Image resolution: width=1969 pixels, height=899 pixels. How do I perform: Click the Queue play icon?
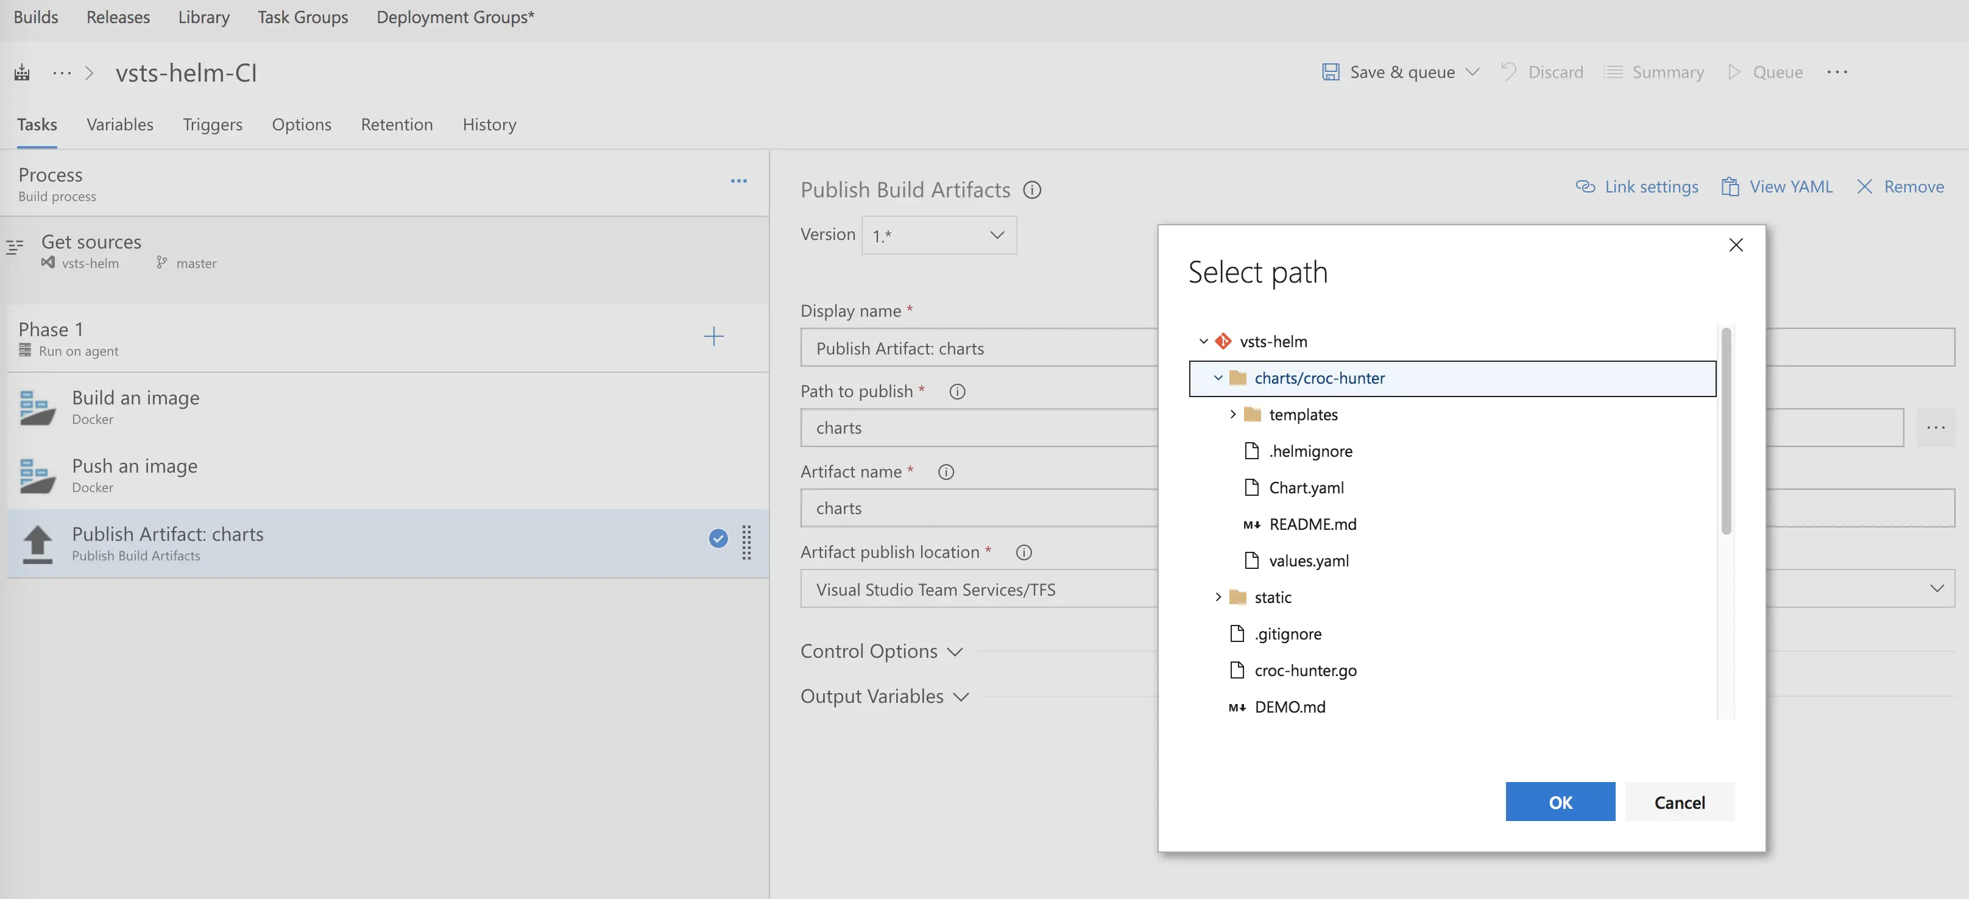click(1734, 72)
